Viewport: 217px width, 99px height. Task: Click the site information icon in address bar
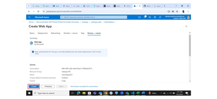44,11
